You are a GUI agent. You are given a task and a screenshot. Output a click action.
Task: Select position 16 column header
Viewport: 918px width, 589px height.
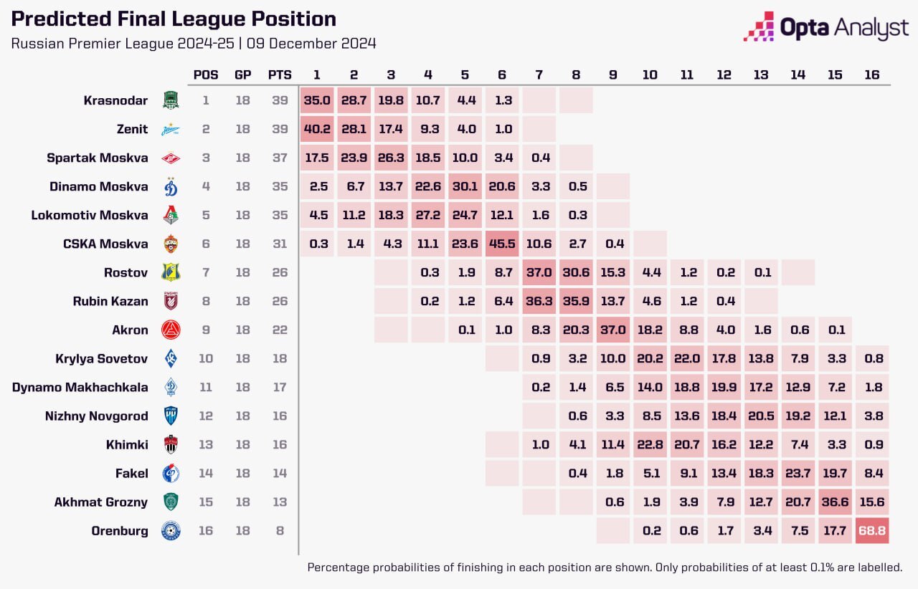[872, 75]
